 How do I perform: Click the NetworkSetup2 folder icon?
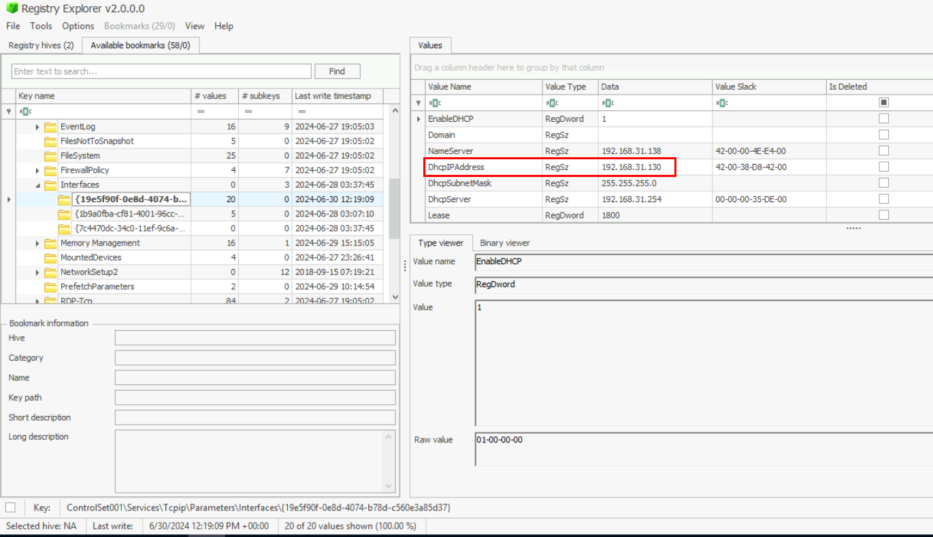(x=50, y=272)
